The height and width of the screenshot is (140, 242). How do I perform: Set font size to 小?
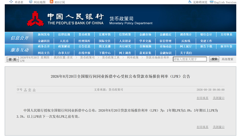point(34,90)
